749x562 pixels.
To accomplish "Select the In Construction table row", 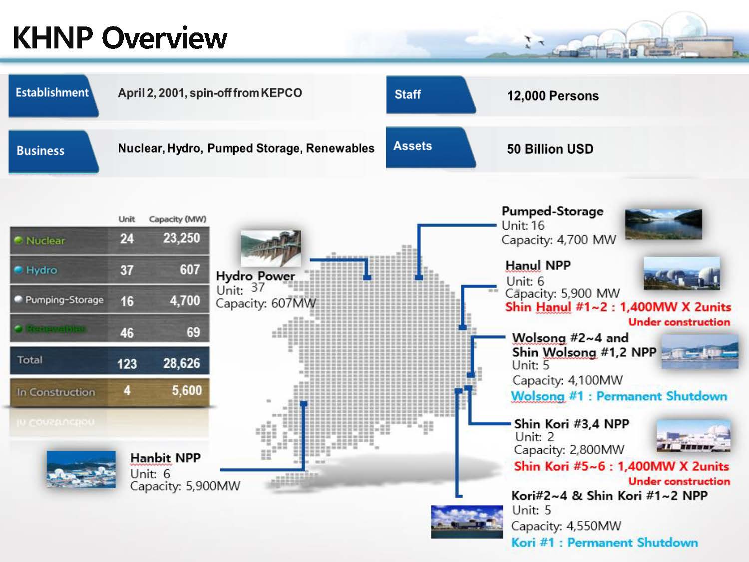I will [109, 392].
